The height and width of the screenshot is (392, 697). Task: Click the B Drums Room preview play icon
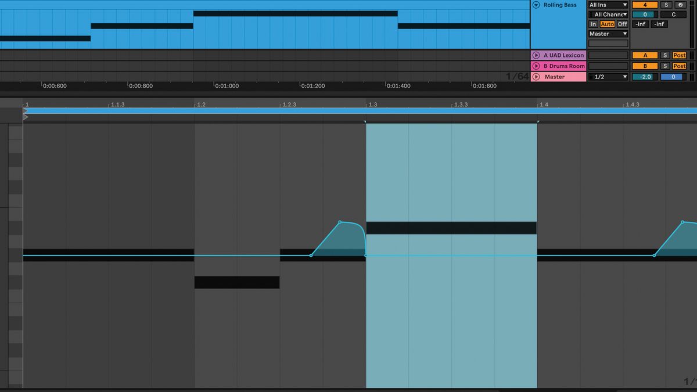(535, 66)
